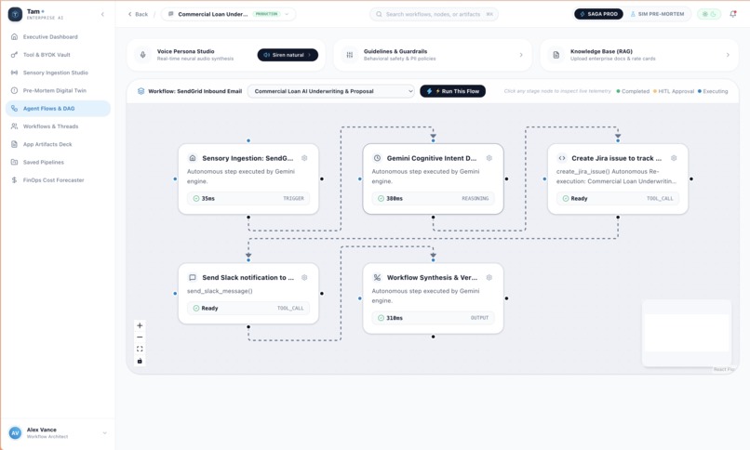750x450 pixels.
Task: Expand Knowledge Base (RAG) chevron
Action: click(728, 55)
